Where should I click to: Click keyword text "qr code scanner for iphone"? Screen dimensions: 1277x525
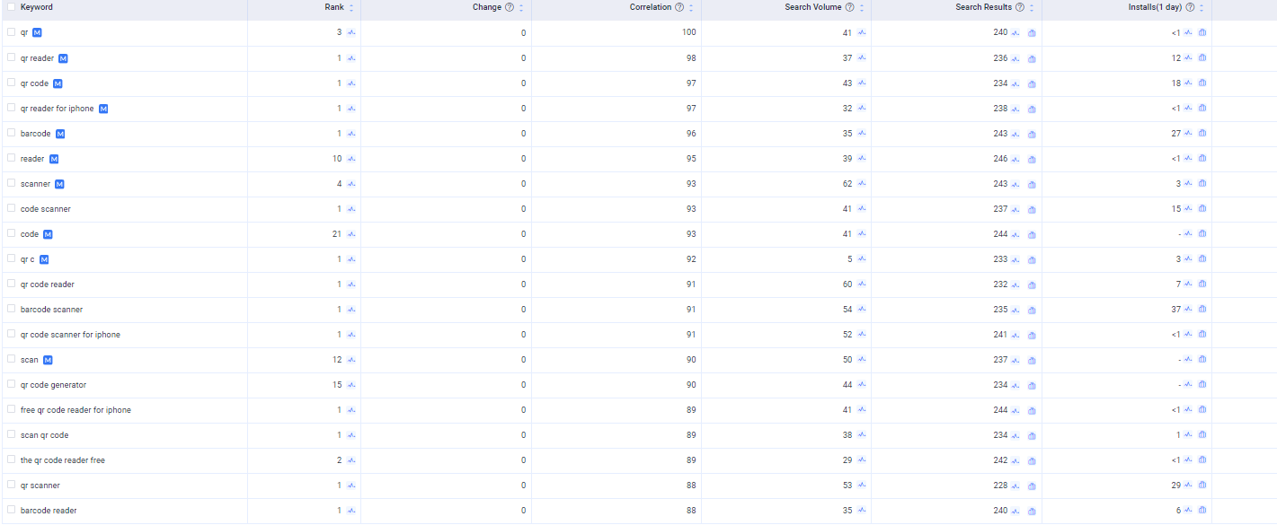pyautogui.click(x=70, y=335)
